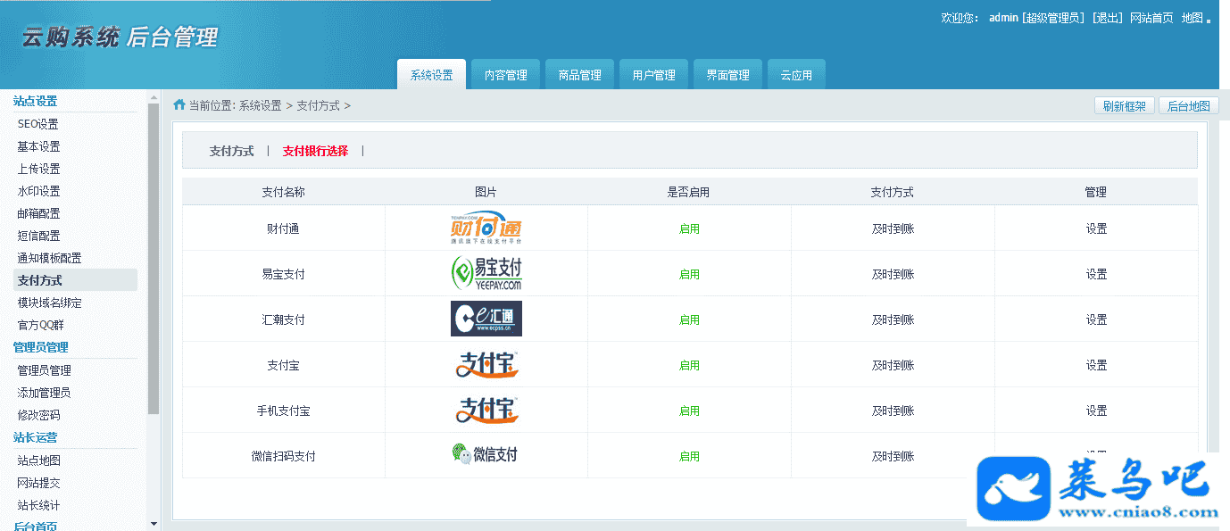Toggle 启用 status for 汇潮支付
The width and height of the screenshot is (1230, 531).
click(x=689, y=319)
